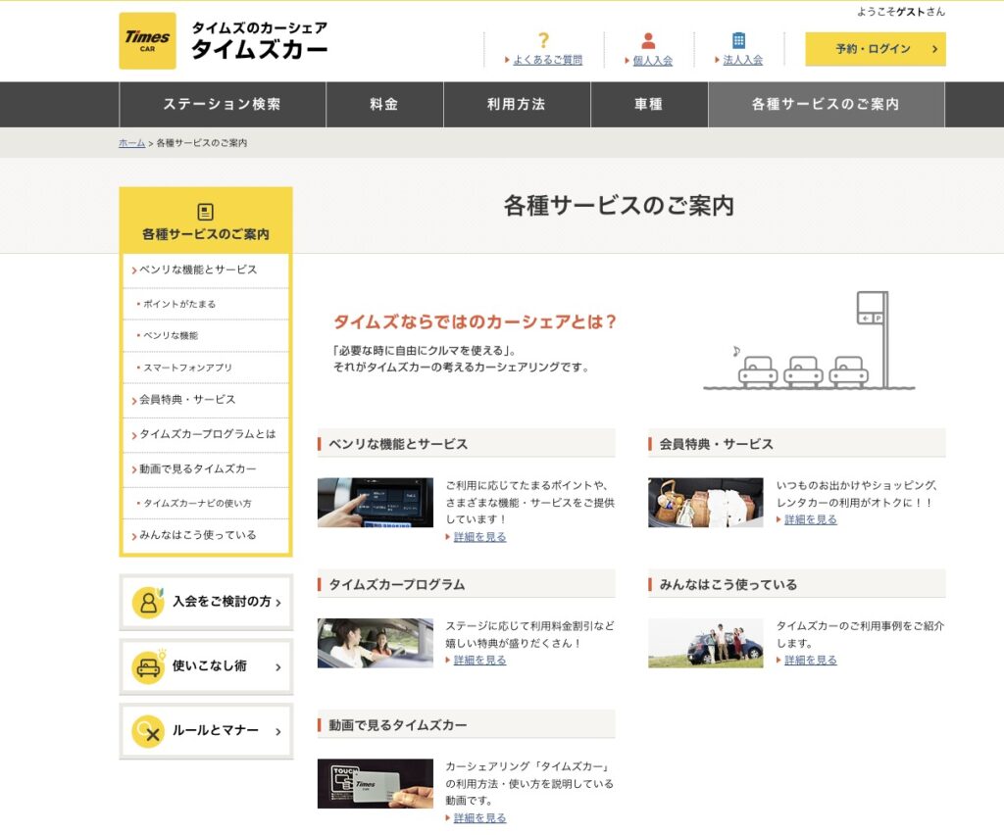1004x835 pixels.
Task: Click the person icon beside 入会をご検討の方
Action: [x=148, y=602]
